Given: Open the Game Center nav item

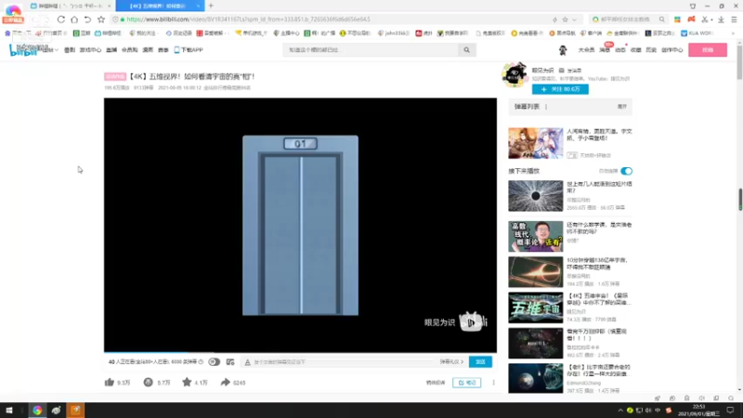Looking at the screenshot, I should coord(90,50).
